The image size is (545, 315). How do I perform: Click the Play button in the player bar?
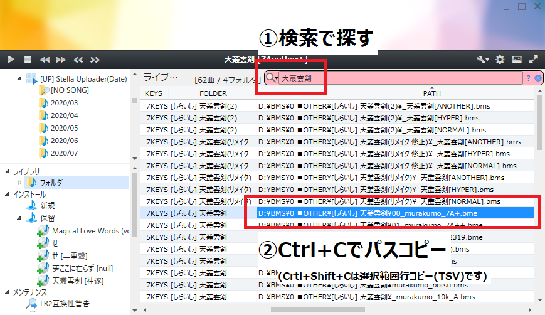(x=11, y=60)
